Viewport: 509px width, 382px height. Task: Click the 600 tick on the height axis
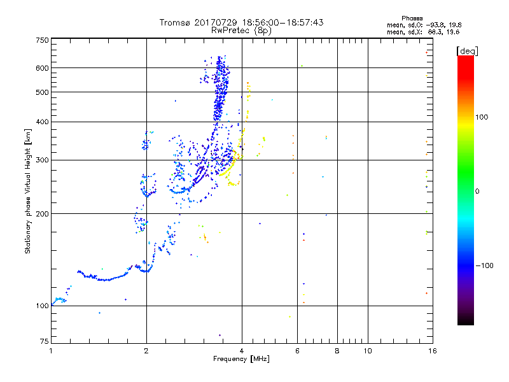42,68
